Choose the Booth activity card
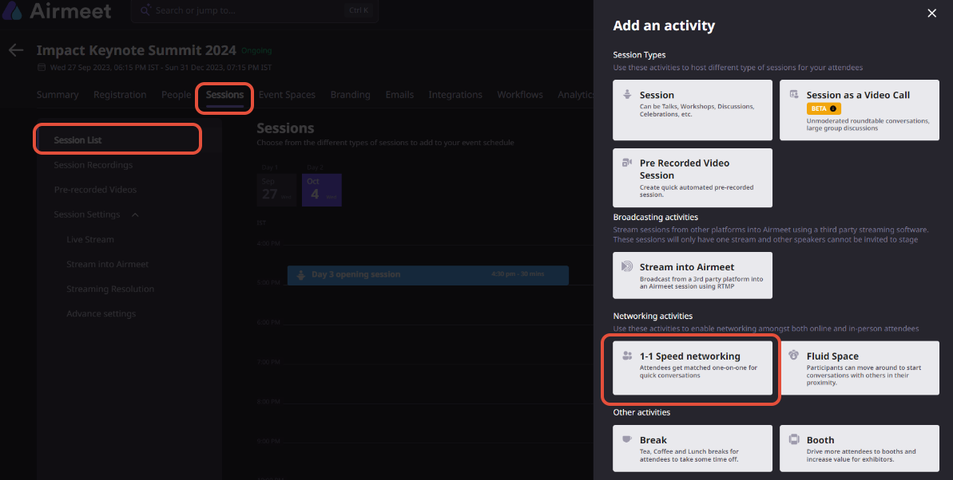 coord(860,448)
